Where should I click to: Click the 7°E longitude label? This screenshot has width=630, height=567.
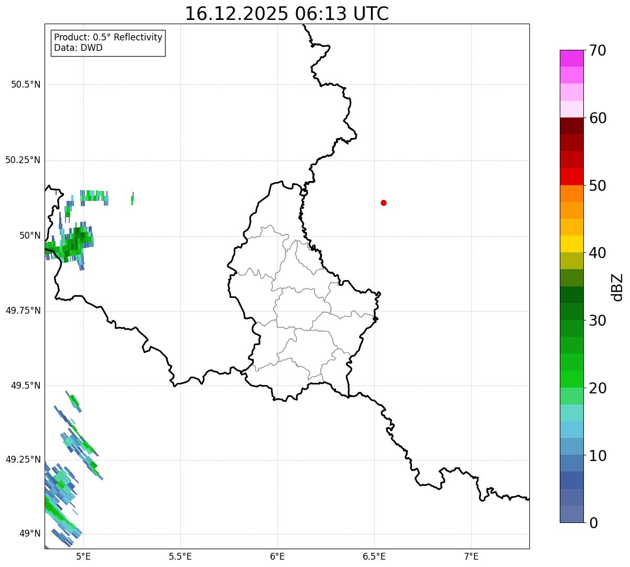[471, 556]
